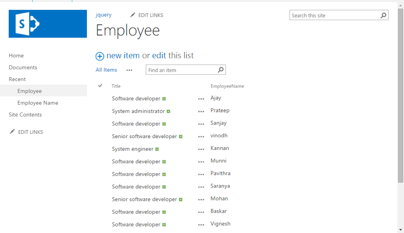Click the Search this site field
404x233 pixels.
click(x=334, y=15)
